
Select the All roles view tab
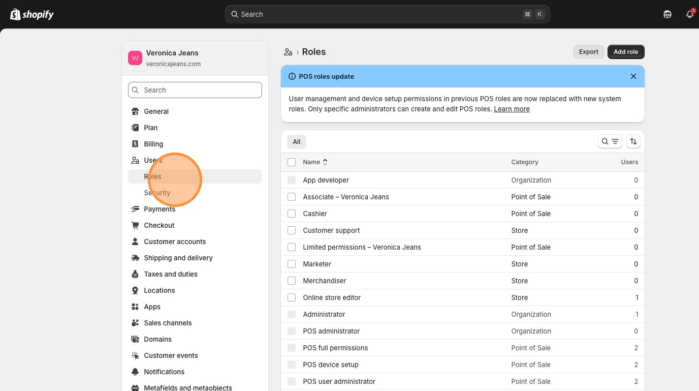pyautogui.click(x=297, y=142)
